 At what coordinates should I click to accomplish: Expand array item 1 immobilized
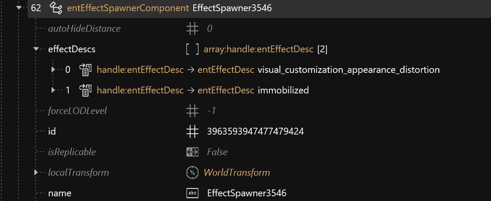[53, 90]
